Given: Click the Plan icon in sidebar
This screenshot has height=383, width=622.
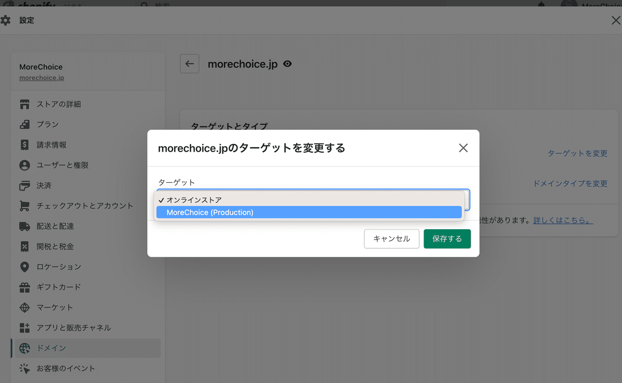Looking at the screenshot, I should (x=24, y=124).
